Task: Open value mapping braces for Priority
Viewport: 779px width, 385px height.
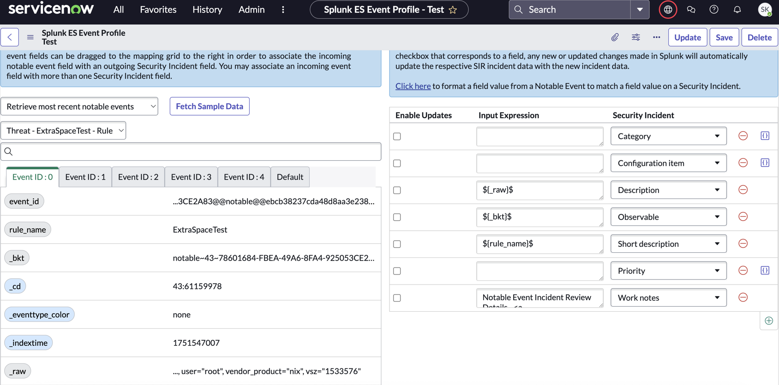Action: tap(765, 271)
